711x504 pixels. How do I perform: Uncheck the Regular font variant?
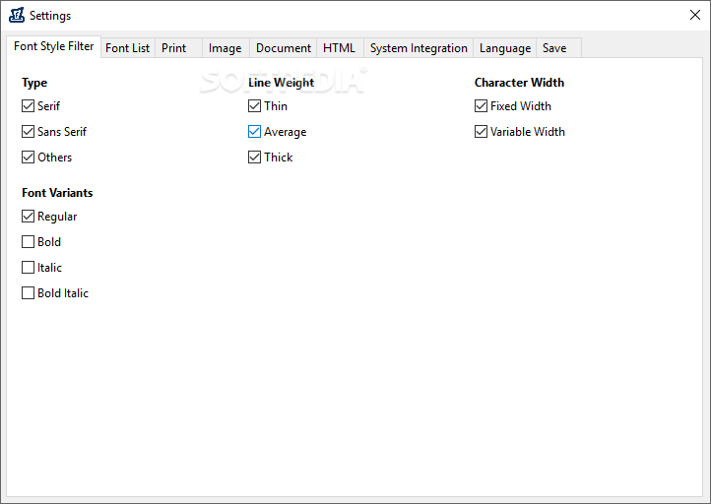click(x=29, y=217)
